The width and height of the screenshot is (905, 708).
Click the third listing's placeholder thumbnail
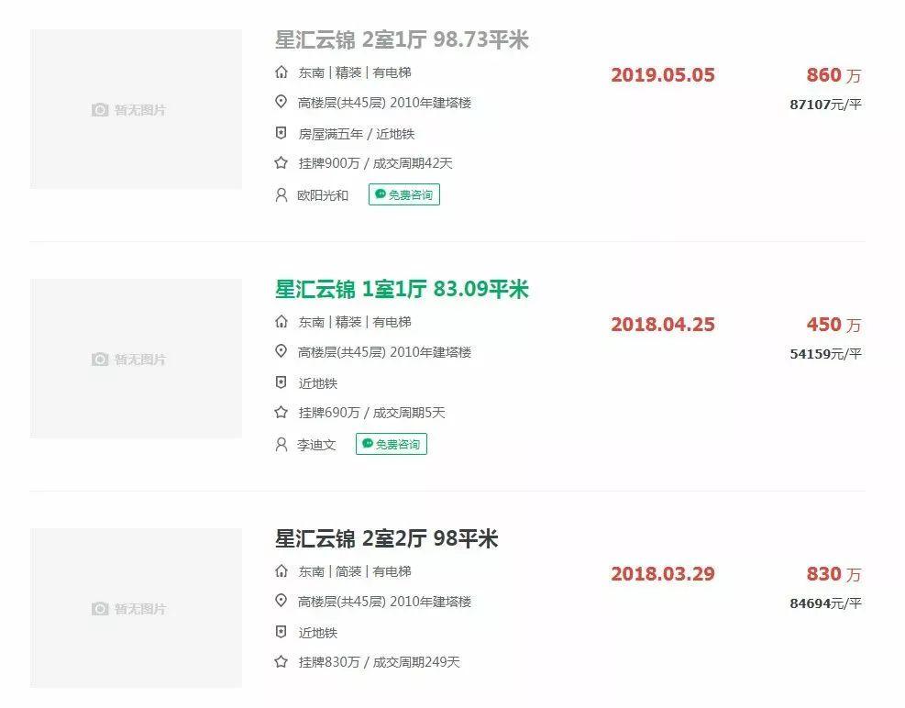[x=136, y=608]
